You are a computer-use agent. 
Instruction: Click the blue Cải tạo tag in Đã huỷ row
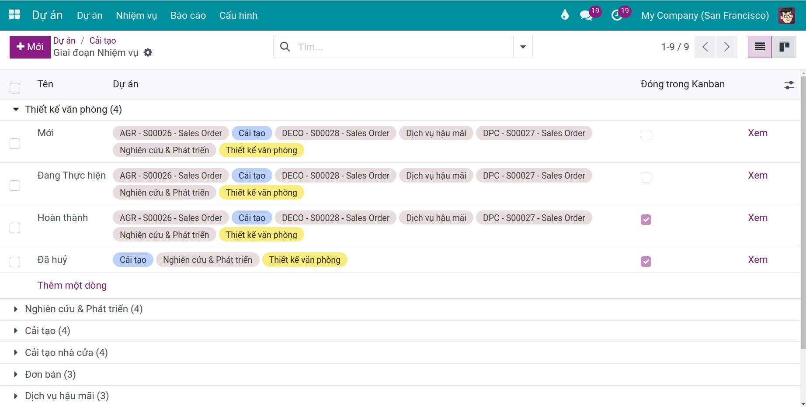pos(133,260)
